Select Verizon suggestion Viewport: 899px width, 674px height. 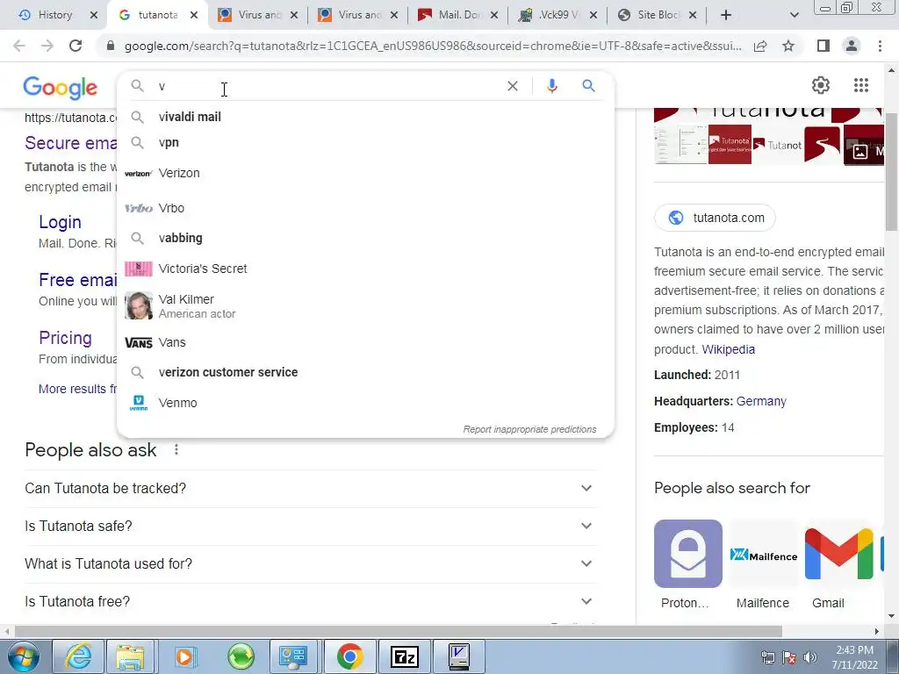pyautogui.click(x=365, y=173)
